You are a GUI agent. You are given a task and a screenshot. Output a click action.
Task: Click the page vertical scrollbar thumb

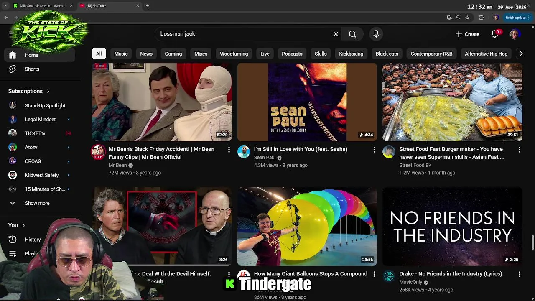tap(532, 243)
